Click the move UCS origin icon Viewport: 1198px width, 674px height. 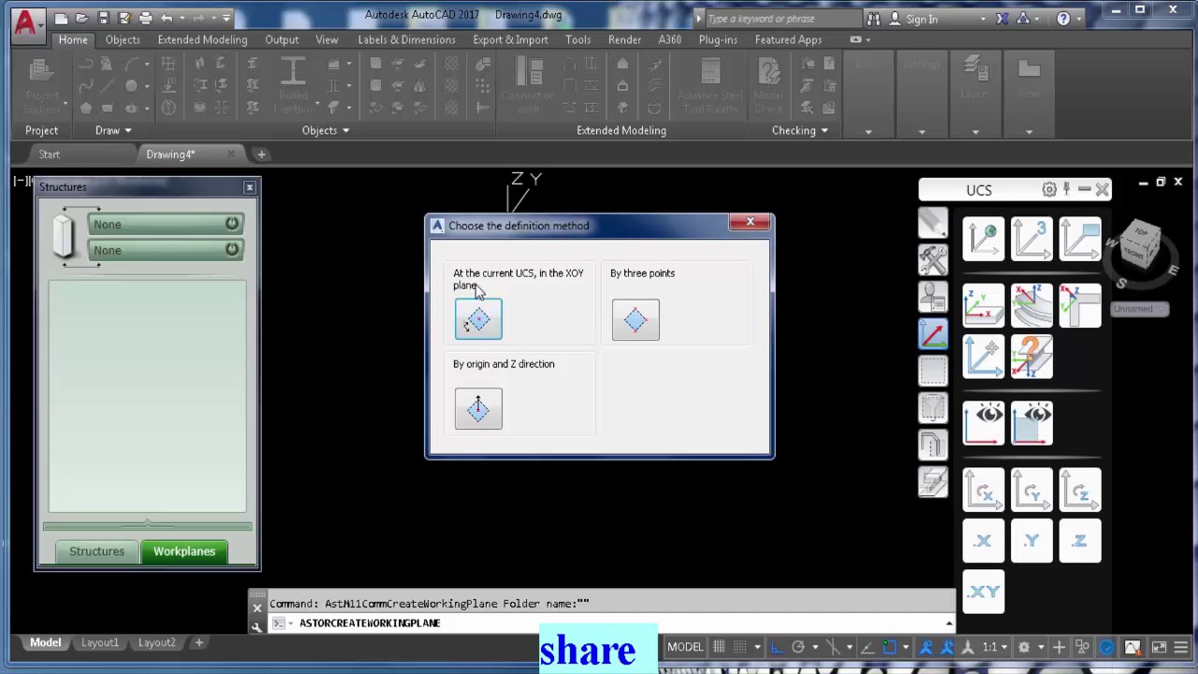coord(983,357)
